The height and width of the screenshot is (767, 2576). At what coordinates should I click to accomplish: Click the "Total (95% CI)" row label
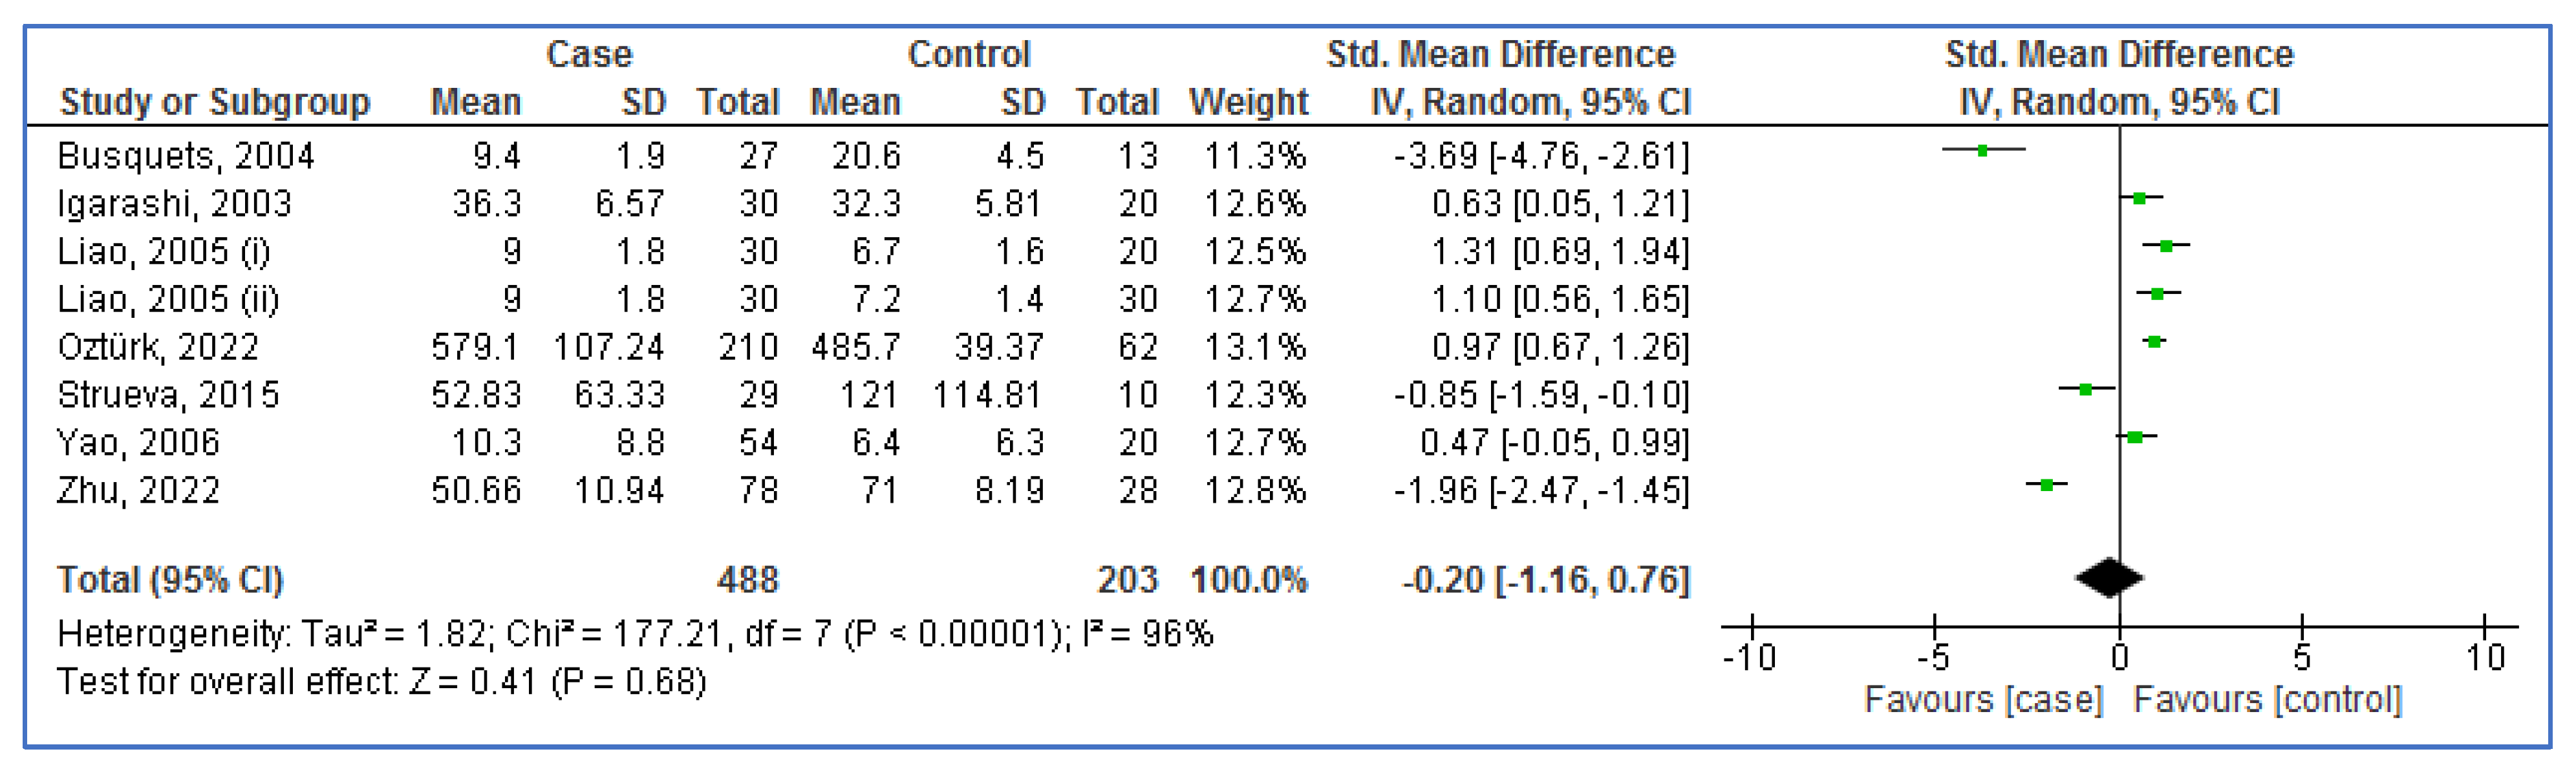click(x=170, y=580)
